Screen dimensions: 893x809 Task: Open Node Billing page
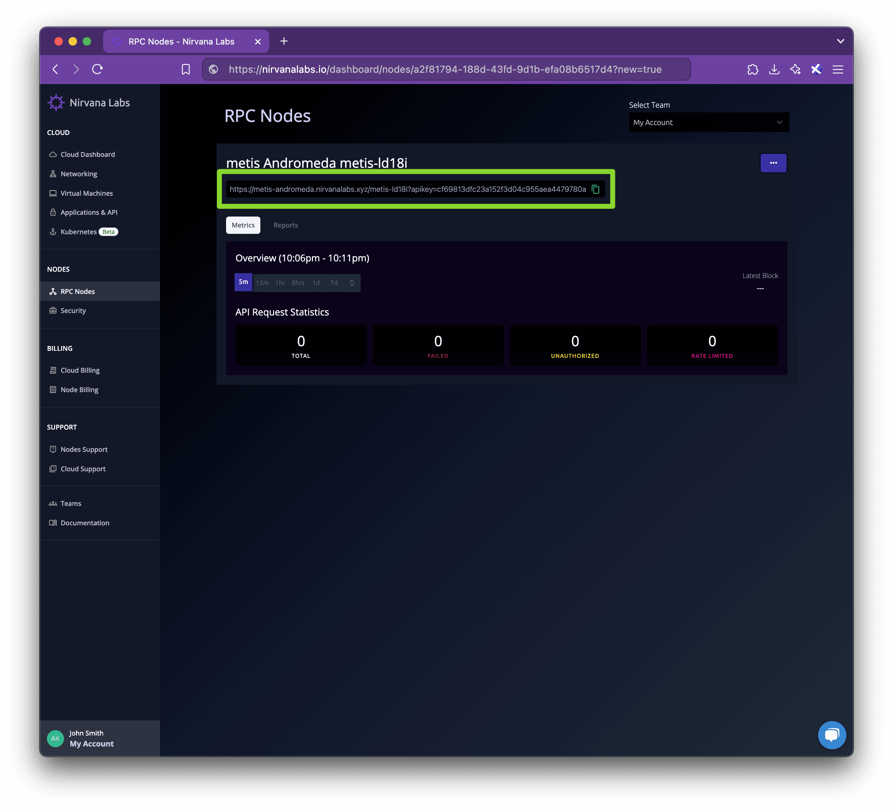79,389
